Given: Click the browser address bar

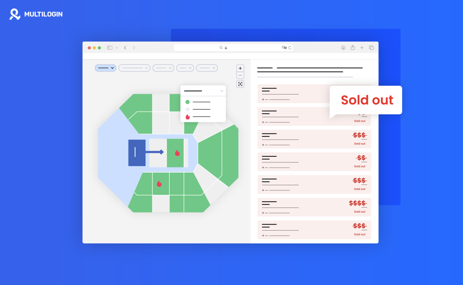Looking at the screenshot, I should 233,47.
